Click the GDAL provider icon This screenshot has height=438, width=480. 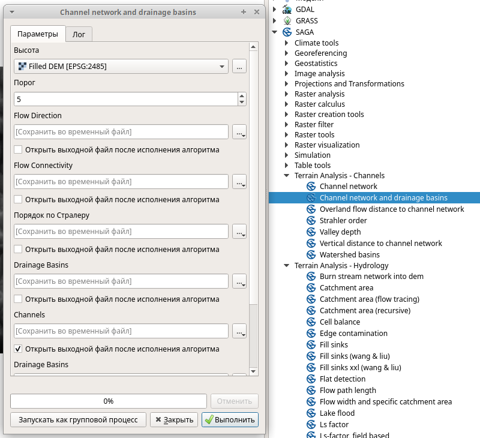pyautogui.click(x=287, y=10)
